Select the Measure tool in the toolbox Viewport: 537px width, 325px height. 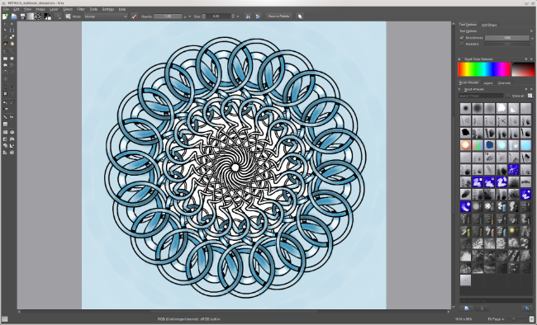(x=5, y=117)
